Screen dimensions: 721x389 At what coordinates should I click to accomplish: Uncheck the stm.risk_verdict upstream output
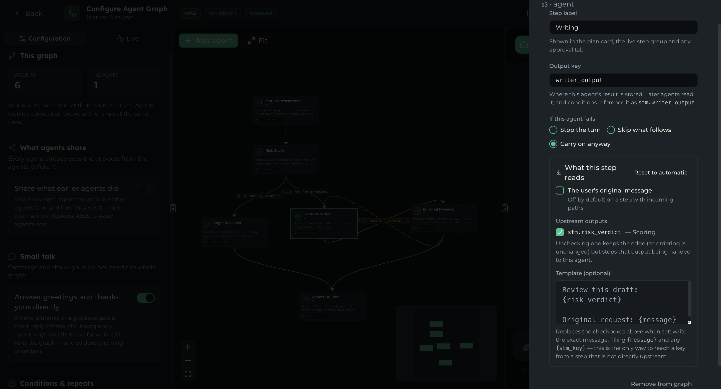(560, 232)
